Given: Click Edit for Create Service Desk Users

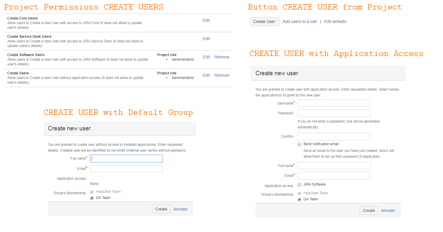Looking at the screenshot, I should point(206,39).
